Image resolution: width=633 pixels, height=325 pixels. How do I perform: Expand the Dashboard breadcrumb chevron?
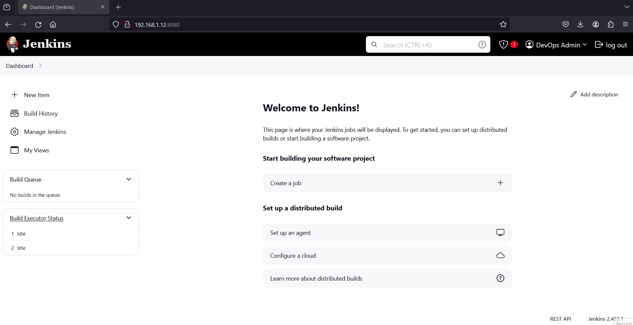(x=40, y=66)
